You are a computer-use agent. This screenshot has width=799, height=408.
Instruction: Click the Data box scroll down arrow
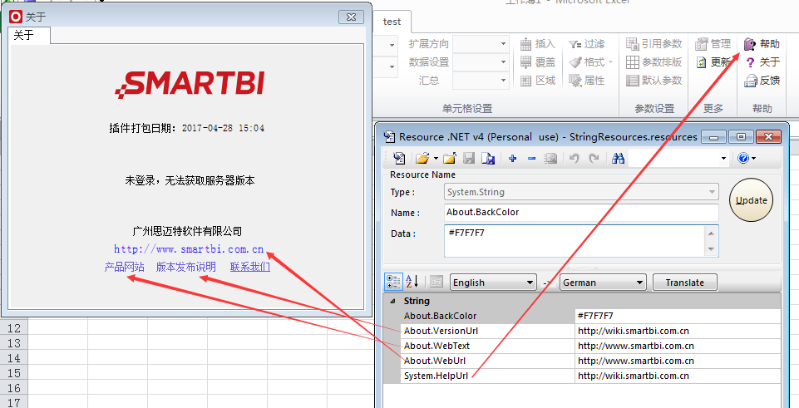712,249
